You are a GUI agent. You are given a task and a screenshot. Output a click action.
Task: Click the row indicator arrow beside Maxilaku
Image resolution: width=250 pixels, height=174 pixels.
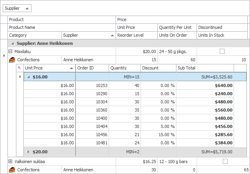point(4,55)
